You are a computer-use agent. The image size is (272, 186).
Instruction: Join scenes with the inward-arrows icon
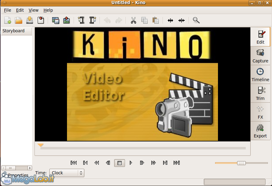click(x=182, y=21)
